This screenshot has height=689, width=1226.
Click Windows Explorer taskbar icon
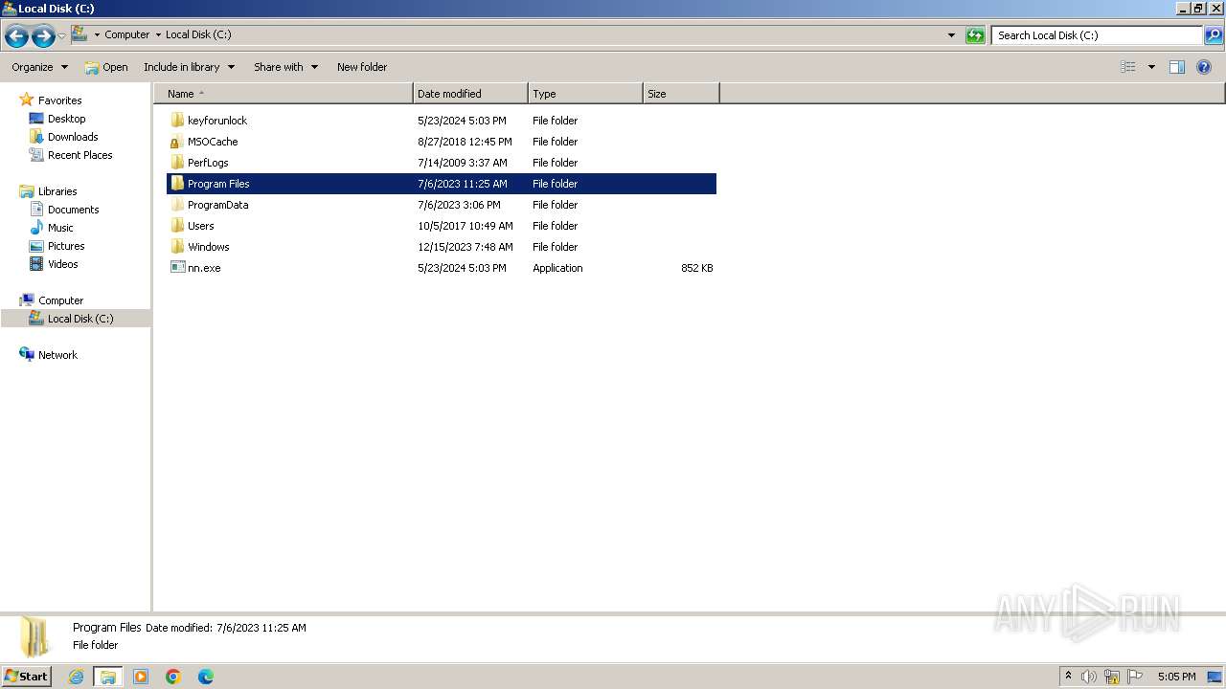click(107, 677)
